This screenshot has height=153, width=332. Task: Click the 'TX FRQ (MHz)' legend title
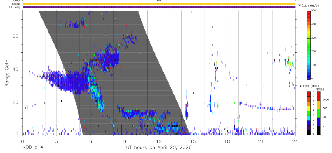tap(308, 86)
